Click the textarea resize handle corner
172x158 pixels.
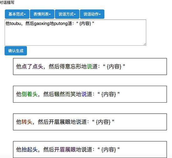click(x=145, y=44)
